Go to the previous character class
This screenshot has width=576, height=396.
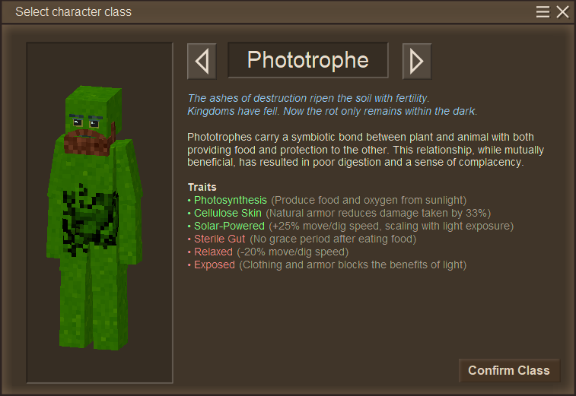click(x=202, y=62)
